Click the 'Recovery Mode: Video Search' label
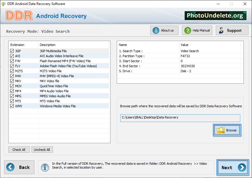 tap(38, 31)
